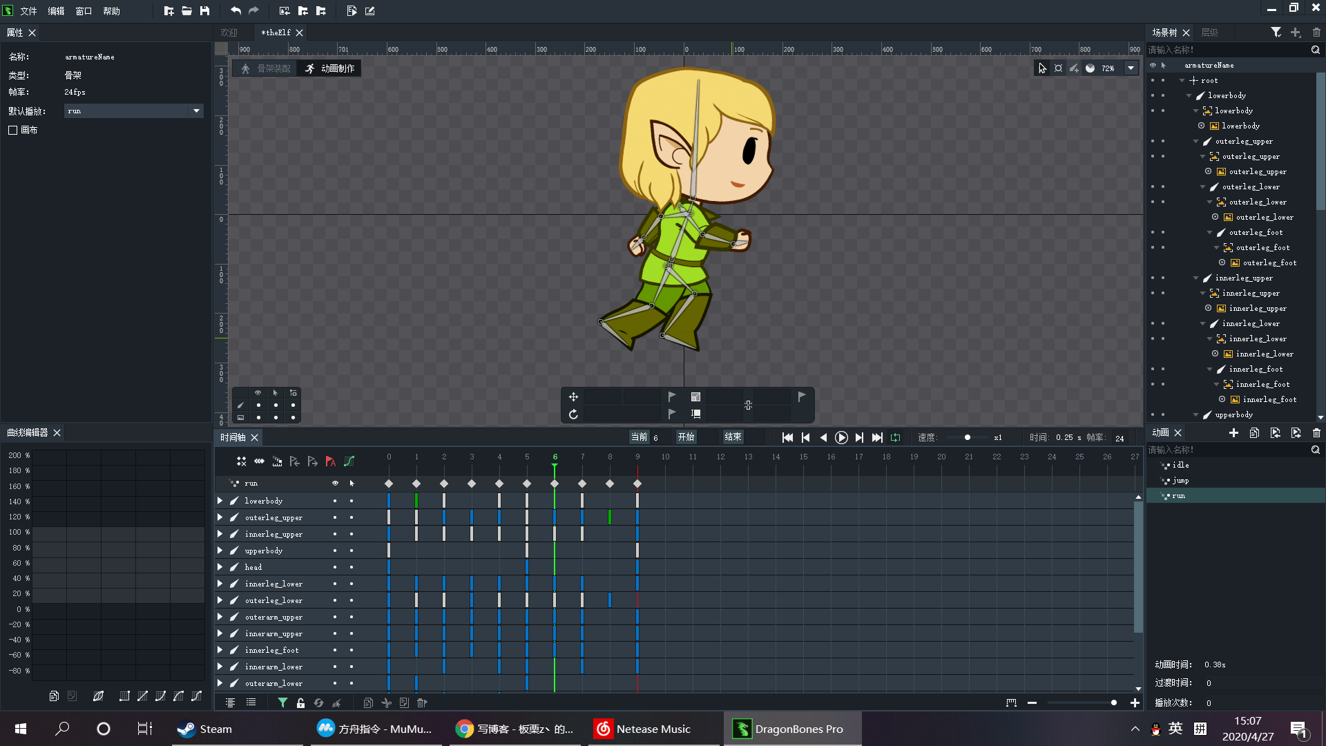Toggle the lock icon in timeline footer
1326x746 pixels.
point(300,702)
